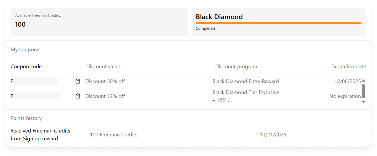Viewport: 377px width, 156px height.
Task: Click the +100 Freeman Credits entry
Action: 112,135
